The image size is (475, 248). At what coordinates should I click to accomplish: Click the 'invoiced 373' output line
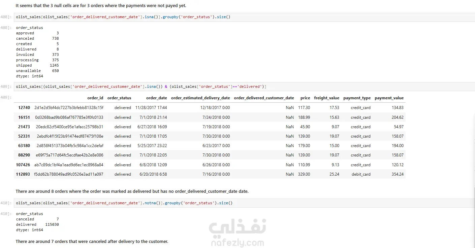coord(37,55)
